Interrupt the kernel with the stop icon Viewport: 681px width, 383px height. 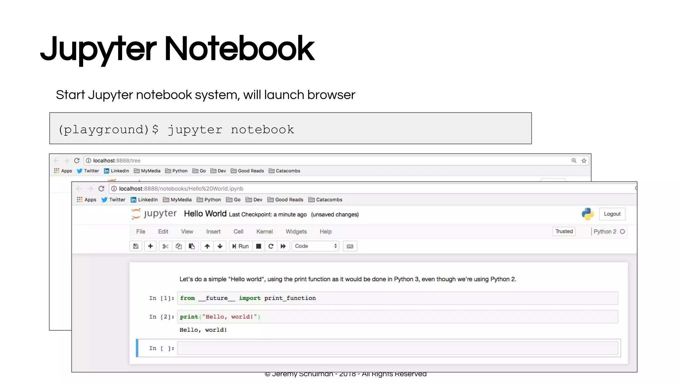pyautogui.click(x=258, y=246)
